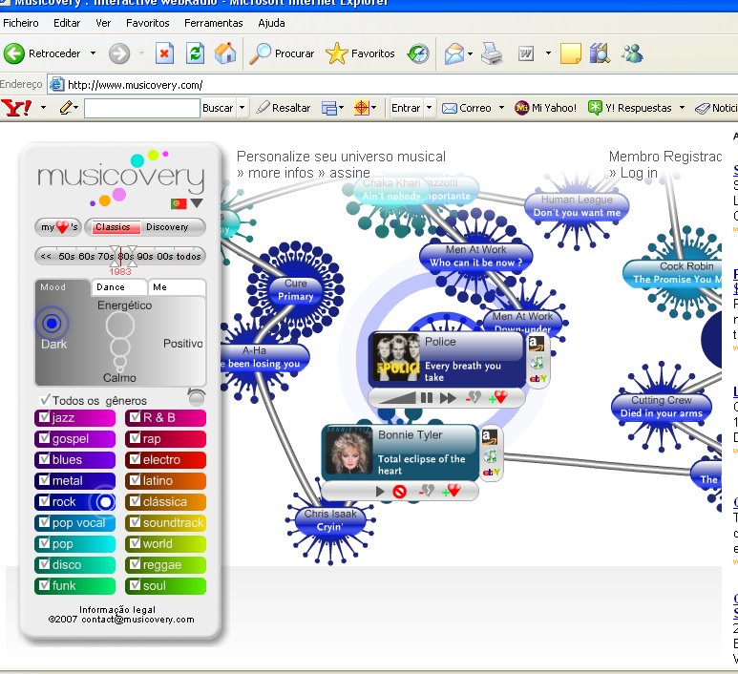This screenshot has width=738, height=674.
Task: Click the yellow note toolbar icon
Action: point(570,53)
